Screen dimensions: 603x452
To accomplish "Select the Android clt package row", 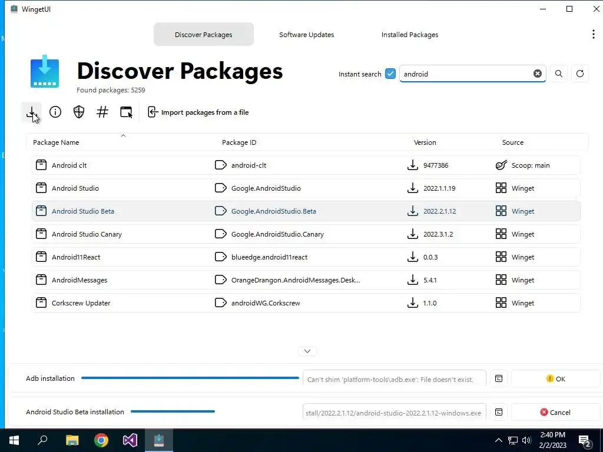I will point(306,165).
